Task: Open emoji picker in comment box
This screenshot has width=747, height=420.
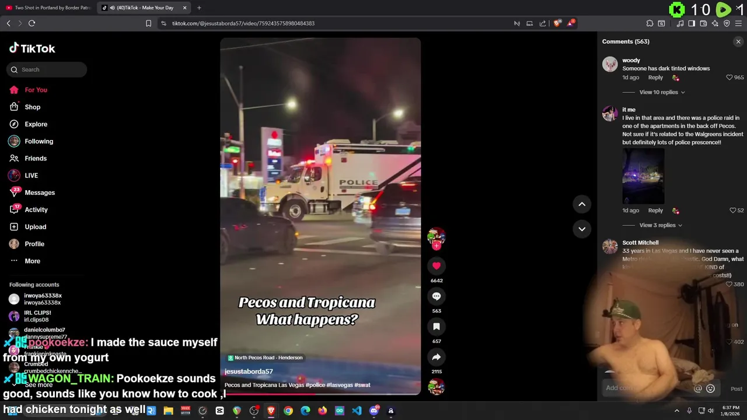Action: (x=710, y=388)
